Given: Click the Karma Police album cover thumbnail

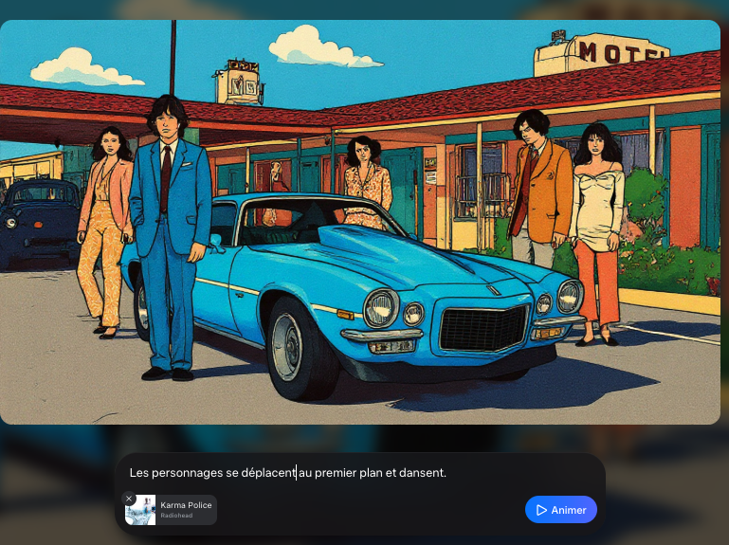Looking at the screenshot, I should [x=141, y=510].
